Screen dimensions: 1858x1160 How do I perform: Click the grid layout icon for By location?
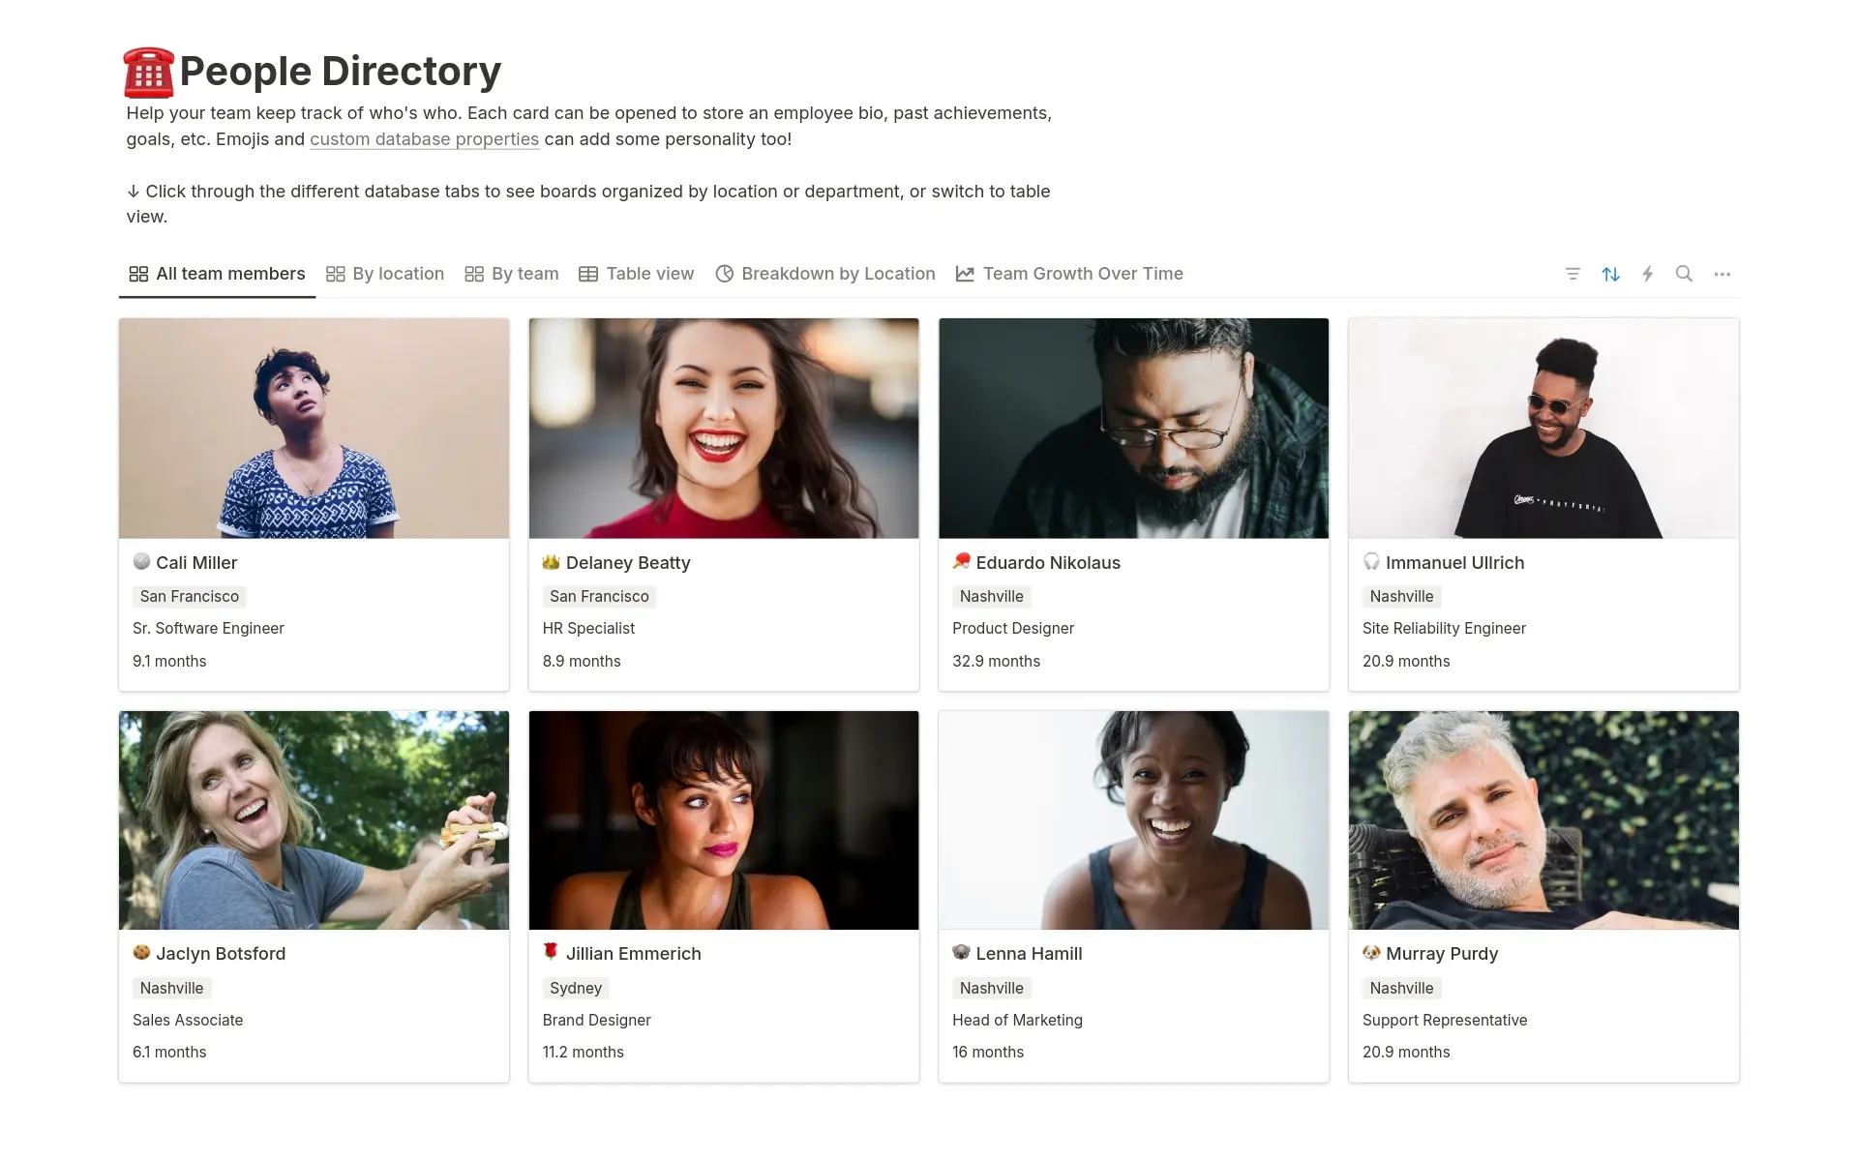click(336, 274)
